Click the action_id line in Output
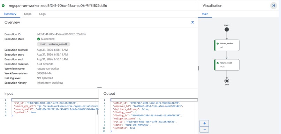Image resolution: width=281 pixels, height=134 pixels. tap(146, 103)
